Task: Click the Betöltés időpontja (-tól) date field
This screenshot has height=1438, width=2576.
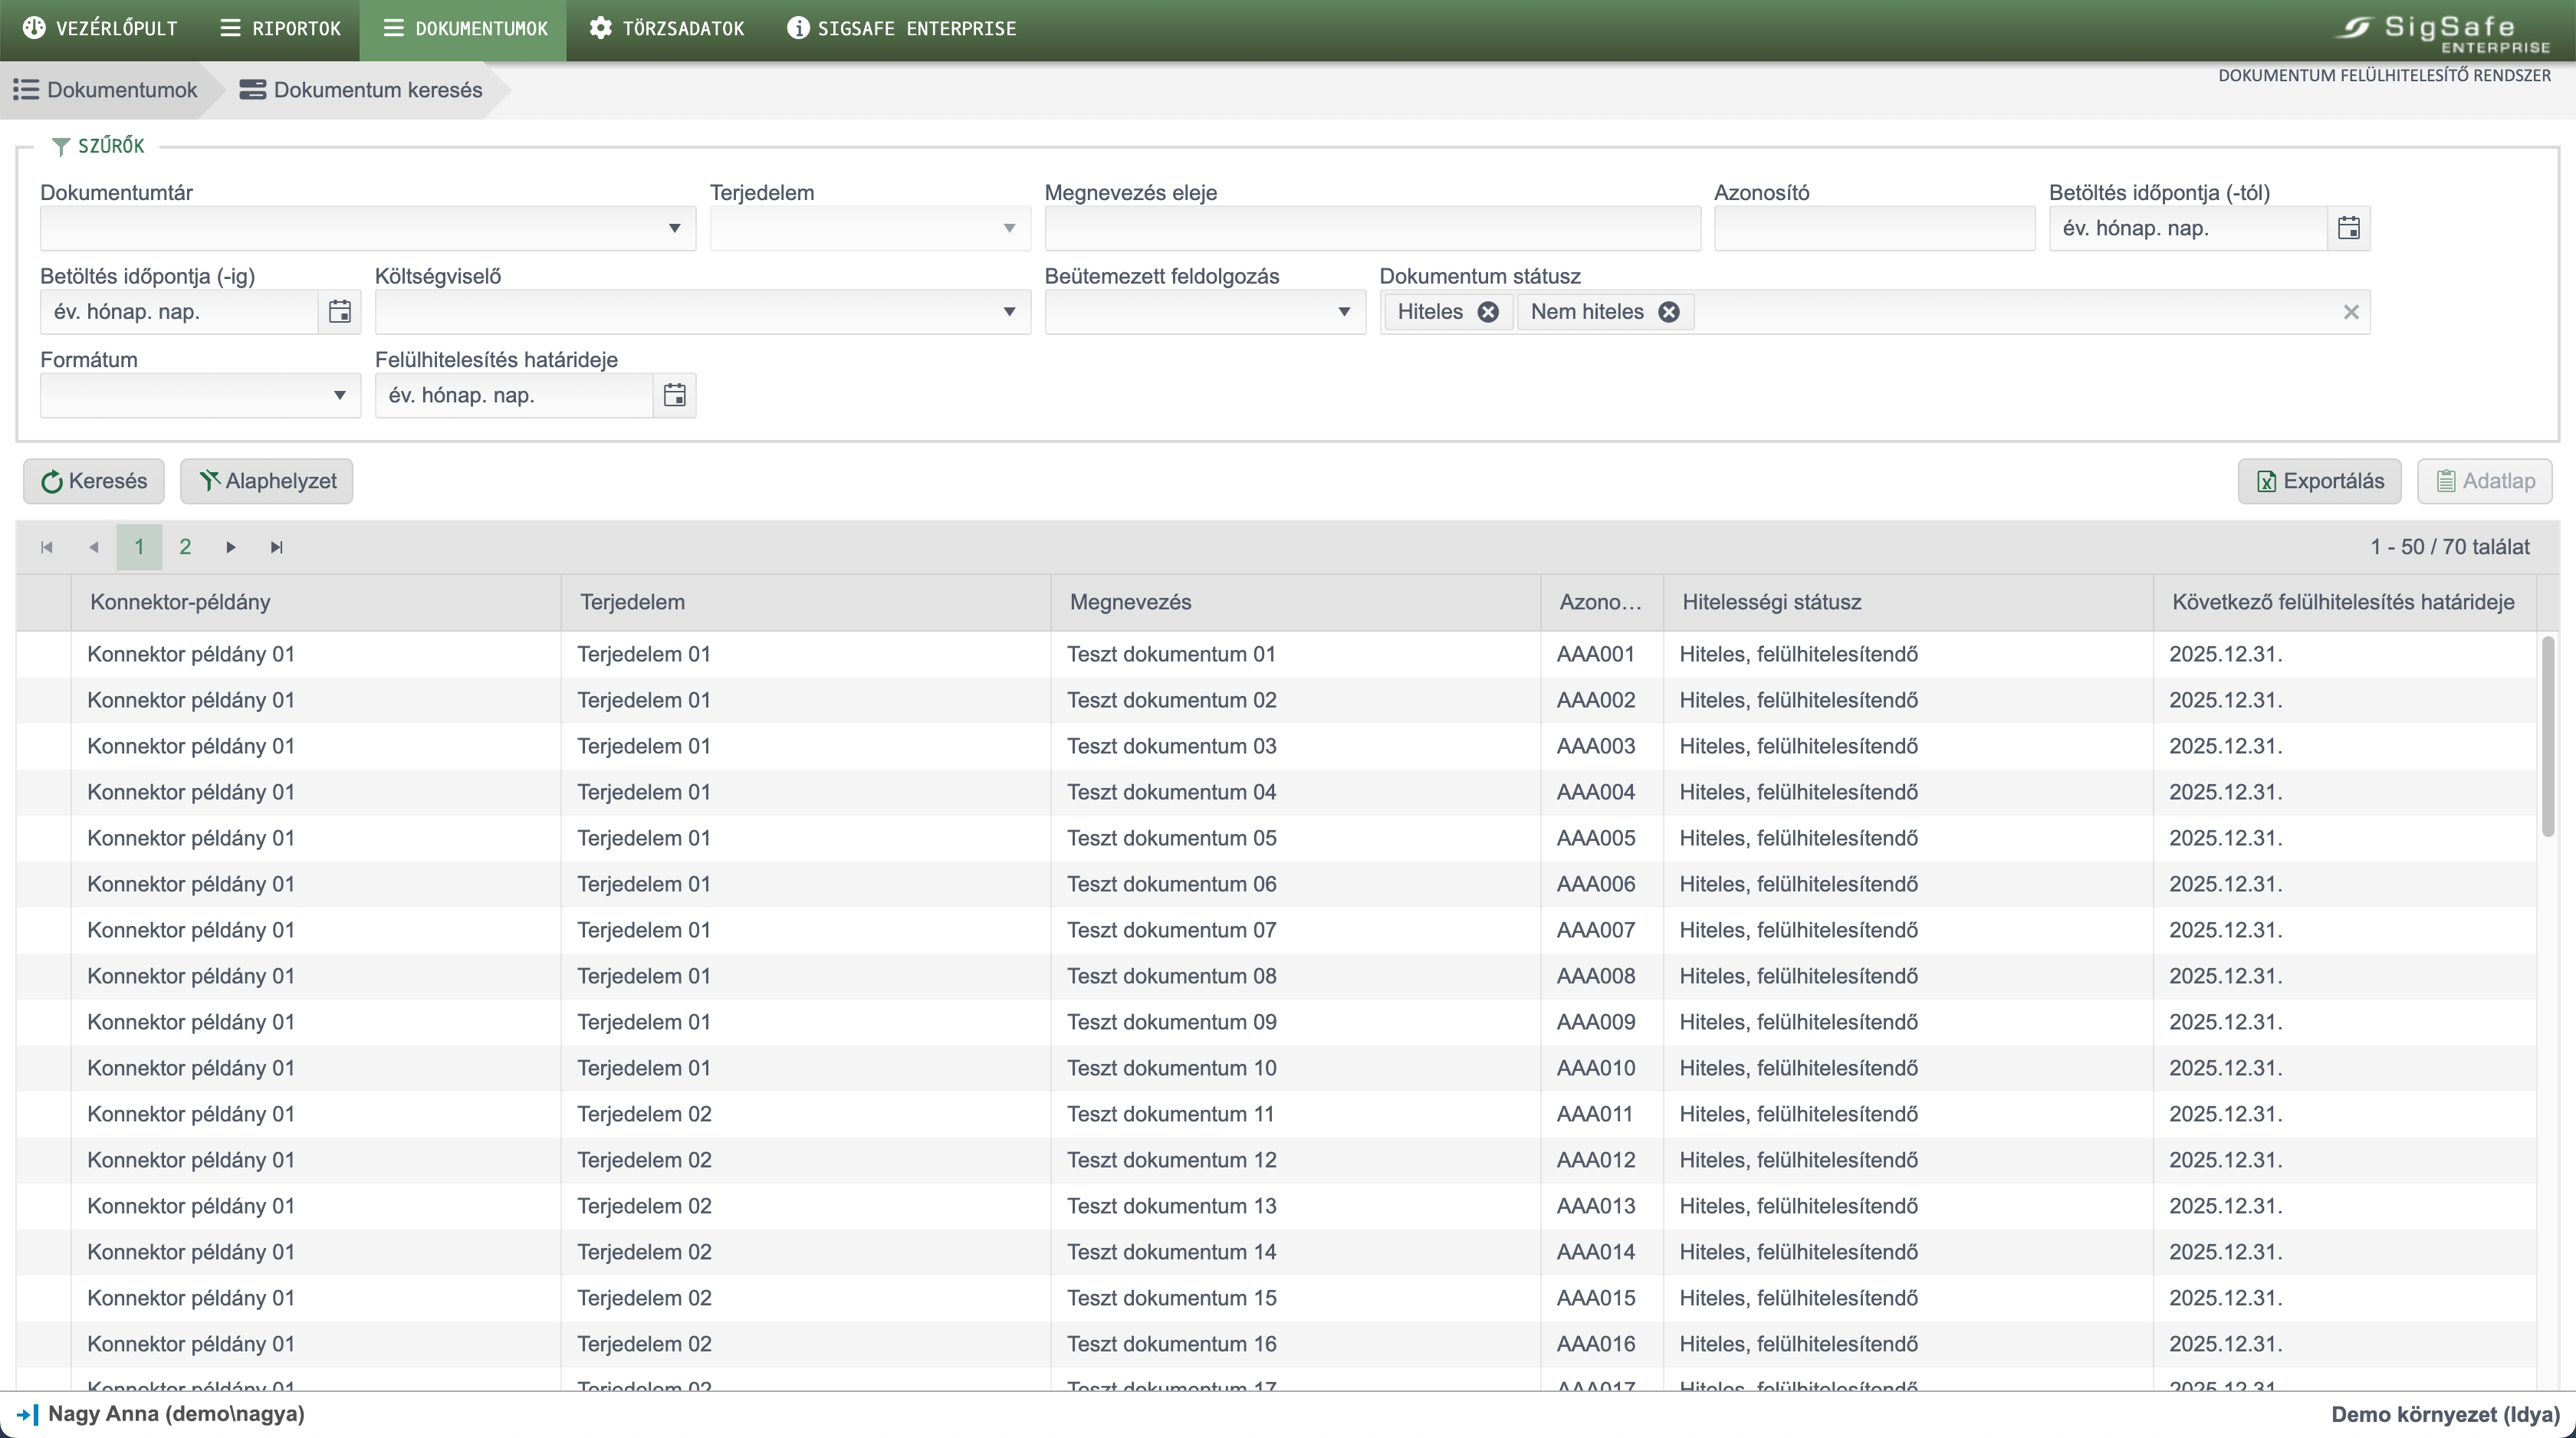Action: [x=2187, y=228]
